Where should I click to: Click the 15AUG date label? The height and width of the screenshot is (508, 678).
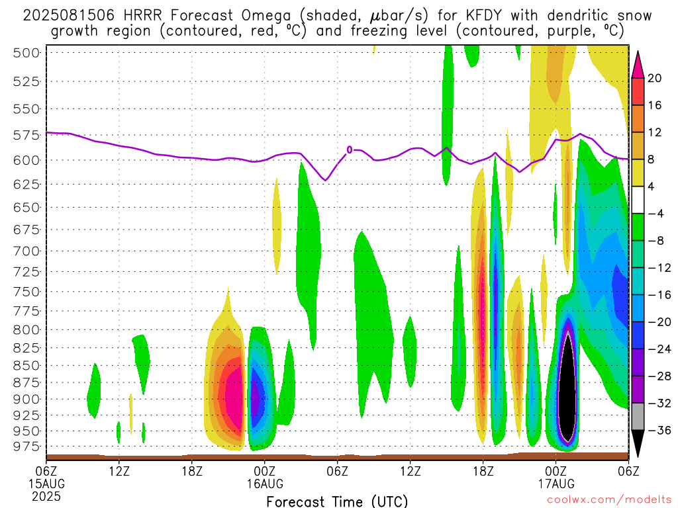tap(47, 484)
